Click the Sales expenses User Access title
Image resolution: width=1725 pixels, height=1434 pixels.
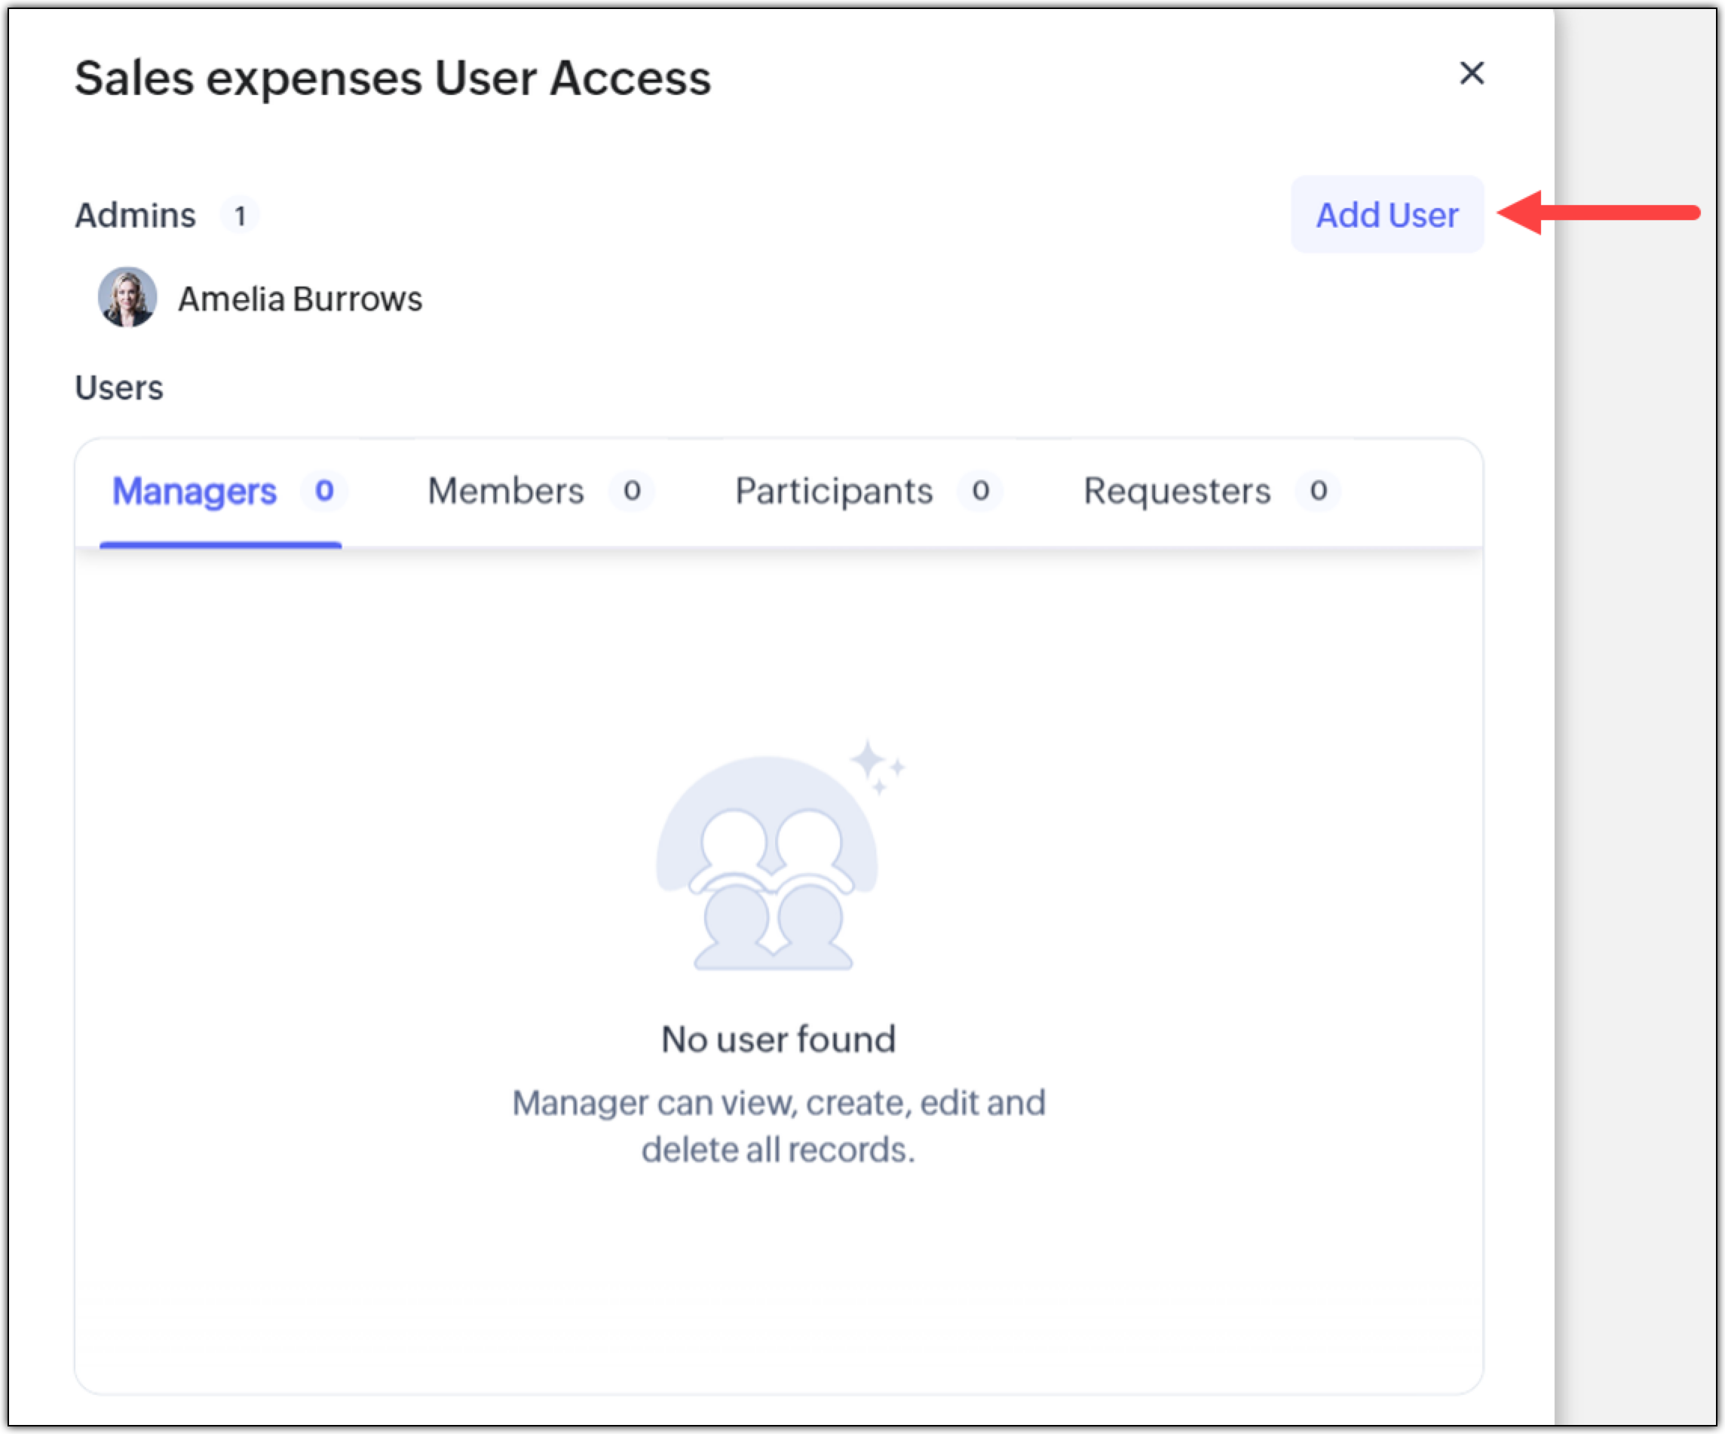[x=393, y=78]
